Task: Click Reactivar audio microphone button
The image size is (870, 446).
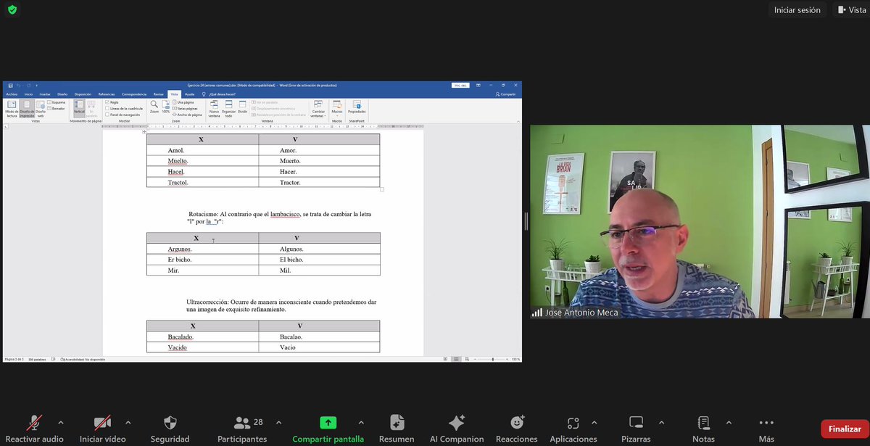Action: click(34, 429)
